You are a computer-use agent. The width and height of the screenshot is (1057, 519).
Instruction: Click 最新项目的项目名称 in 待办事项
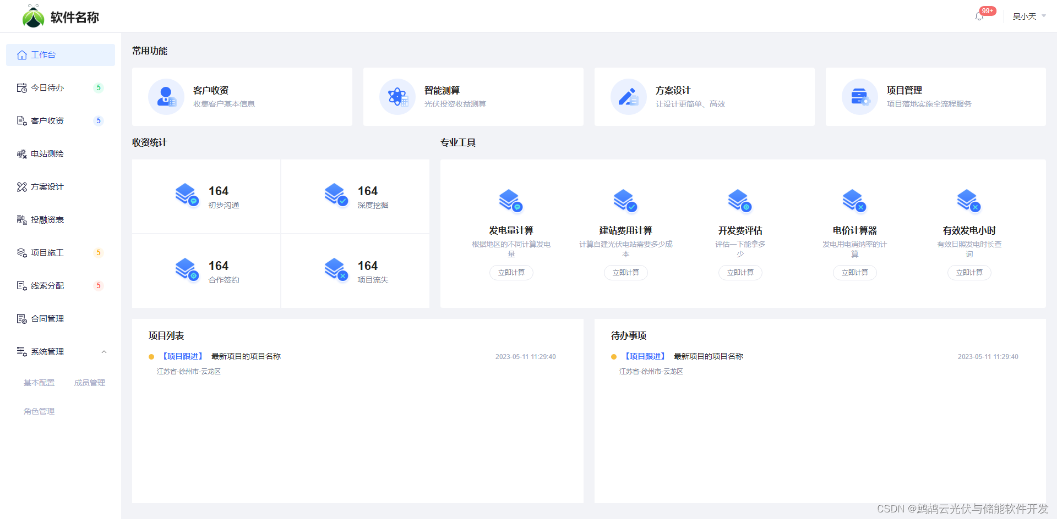pos(709,356)
